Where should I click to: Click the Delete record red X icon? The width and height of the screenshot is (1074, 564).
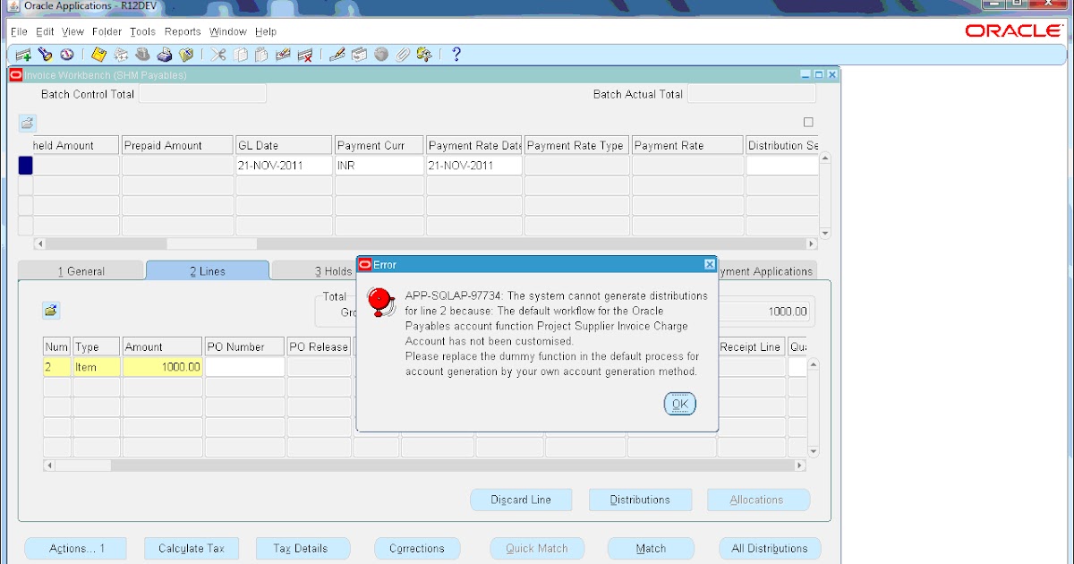click(305, 55)
